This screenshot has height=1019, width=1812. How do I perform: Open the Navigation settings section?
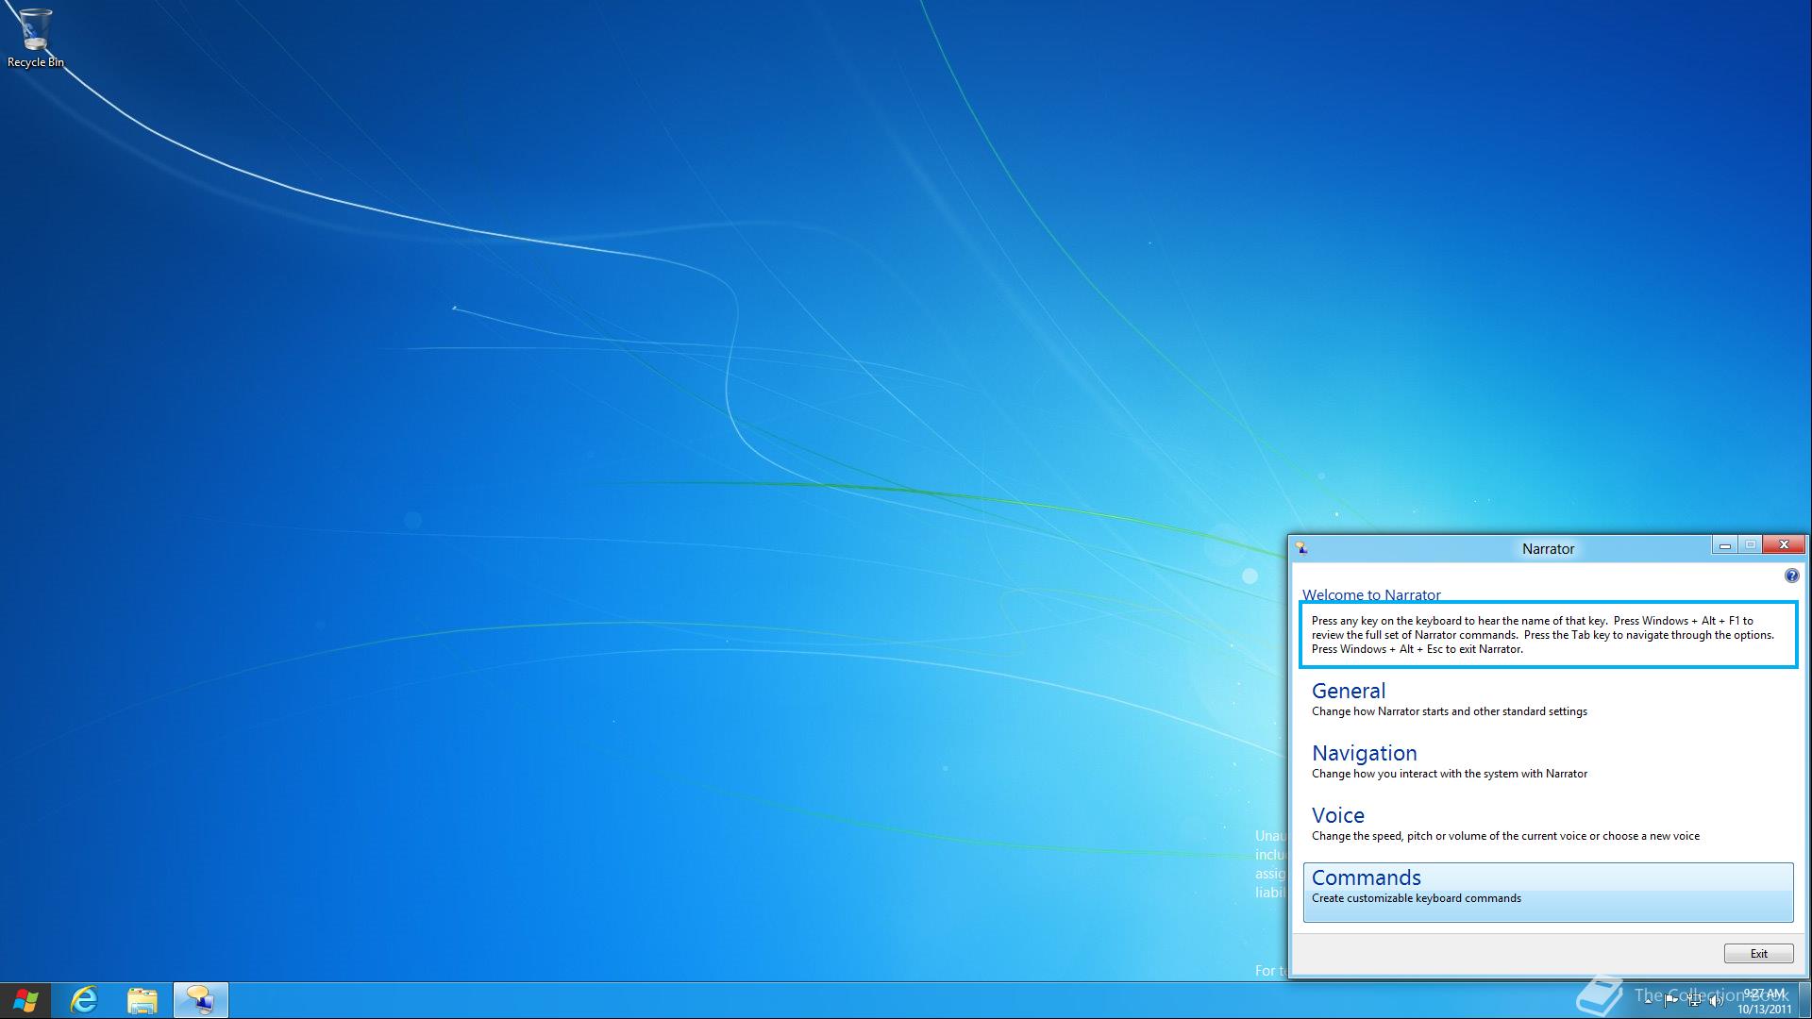(1548, 761)
